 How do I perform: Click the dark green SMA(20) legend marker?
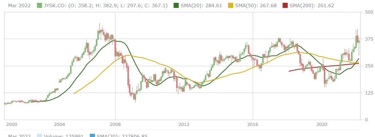click(176, 6)
